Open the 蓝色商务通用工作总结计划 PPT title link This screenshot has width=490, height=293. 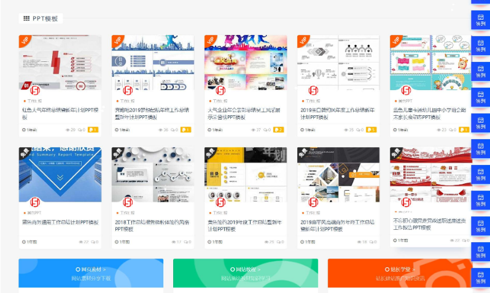pos(60,223)
